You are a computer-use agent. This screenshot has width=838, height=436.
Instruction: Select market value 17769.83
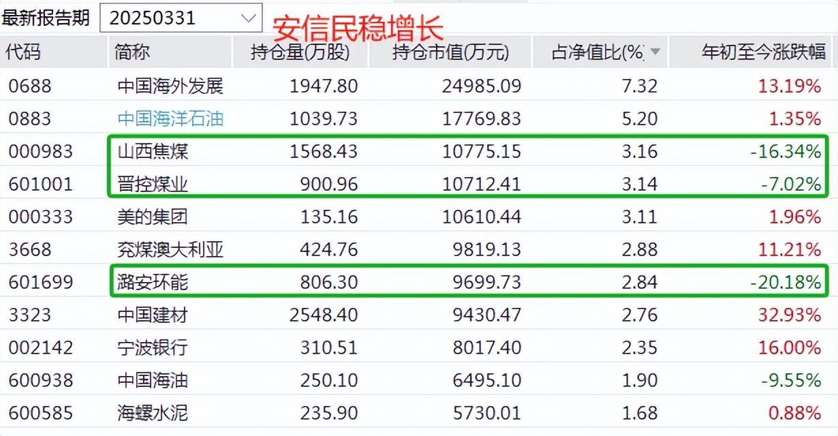pos(482,119)
